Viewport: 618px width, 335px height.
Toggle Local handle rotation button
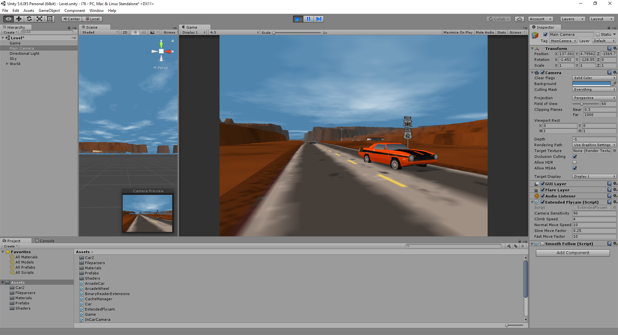pos(92,19)
